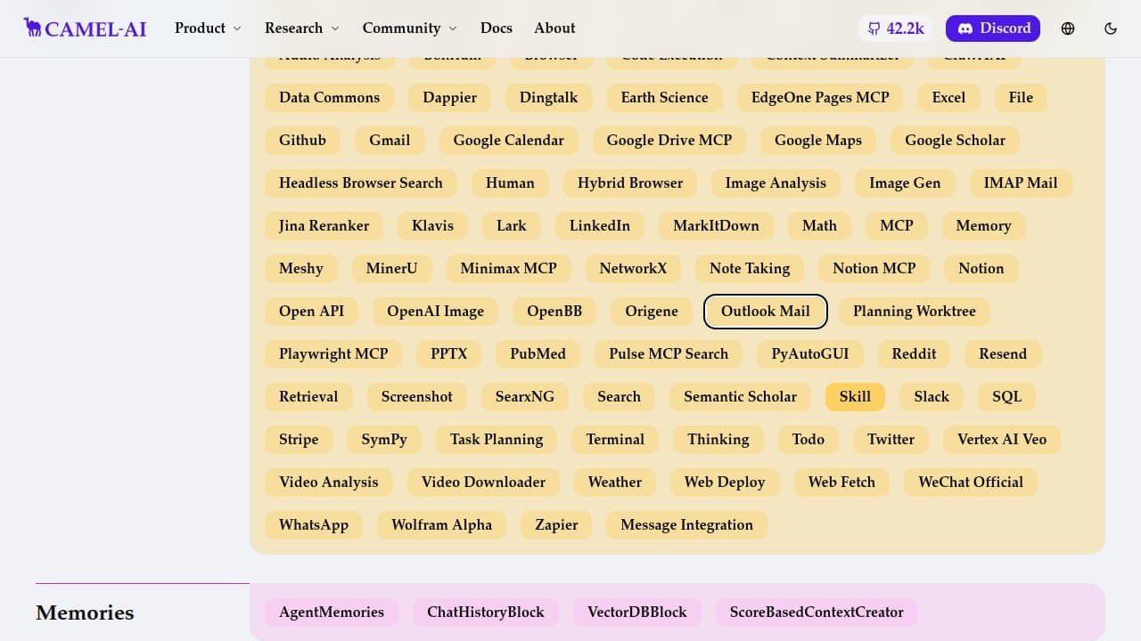The width and height of the screenshot is (1141, 641).
Task: Select the Reddit toolkit tag
Action: (915, 354)
